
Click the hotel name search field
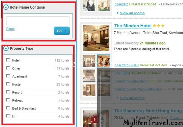point(38,21)
